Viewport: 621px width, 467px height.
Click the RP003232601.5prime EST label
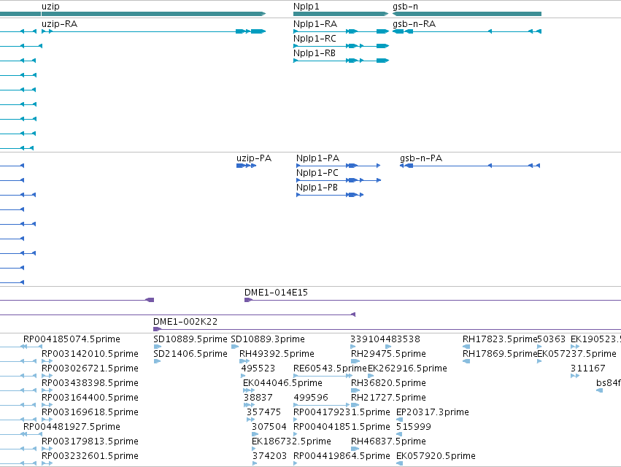pyautogui.click(x=90, y=456)
